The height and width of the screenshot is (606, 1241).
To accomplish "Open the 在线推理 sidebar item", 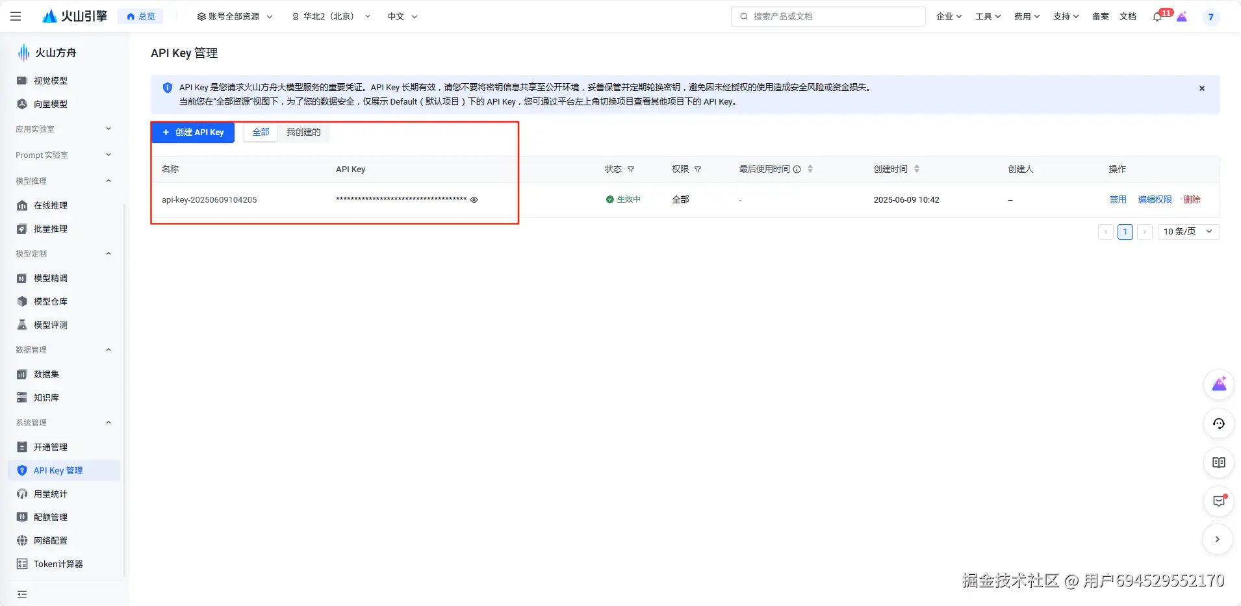I will coord(49,205).
